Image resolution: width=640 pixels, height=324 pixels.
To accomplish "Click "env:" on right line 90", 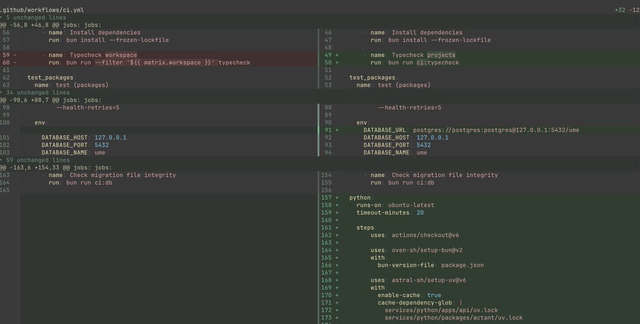I will coord(364,122).
